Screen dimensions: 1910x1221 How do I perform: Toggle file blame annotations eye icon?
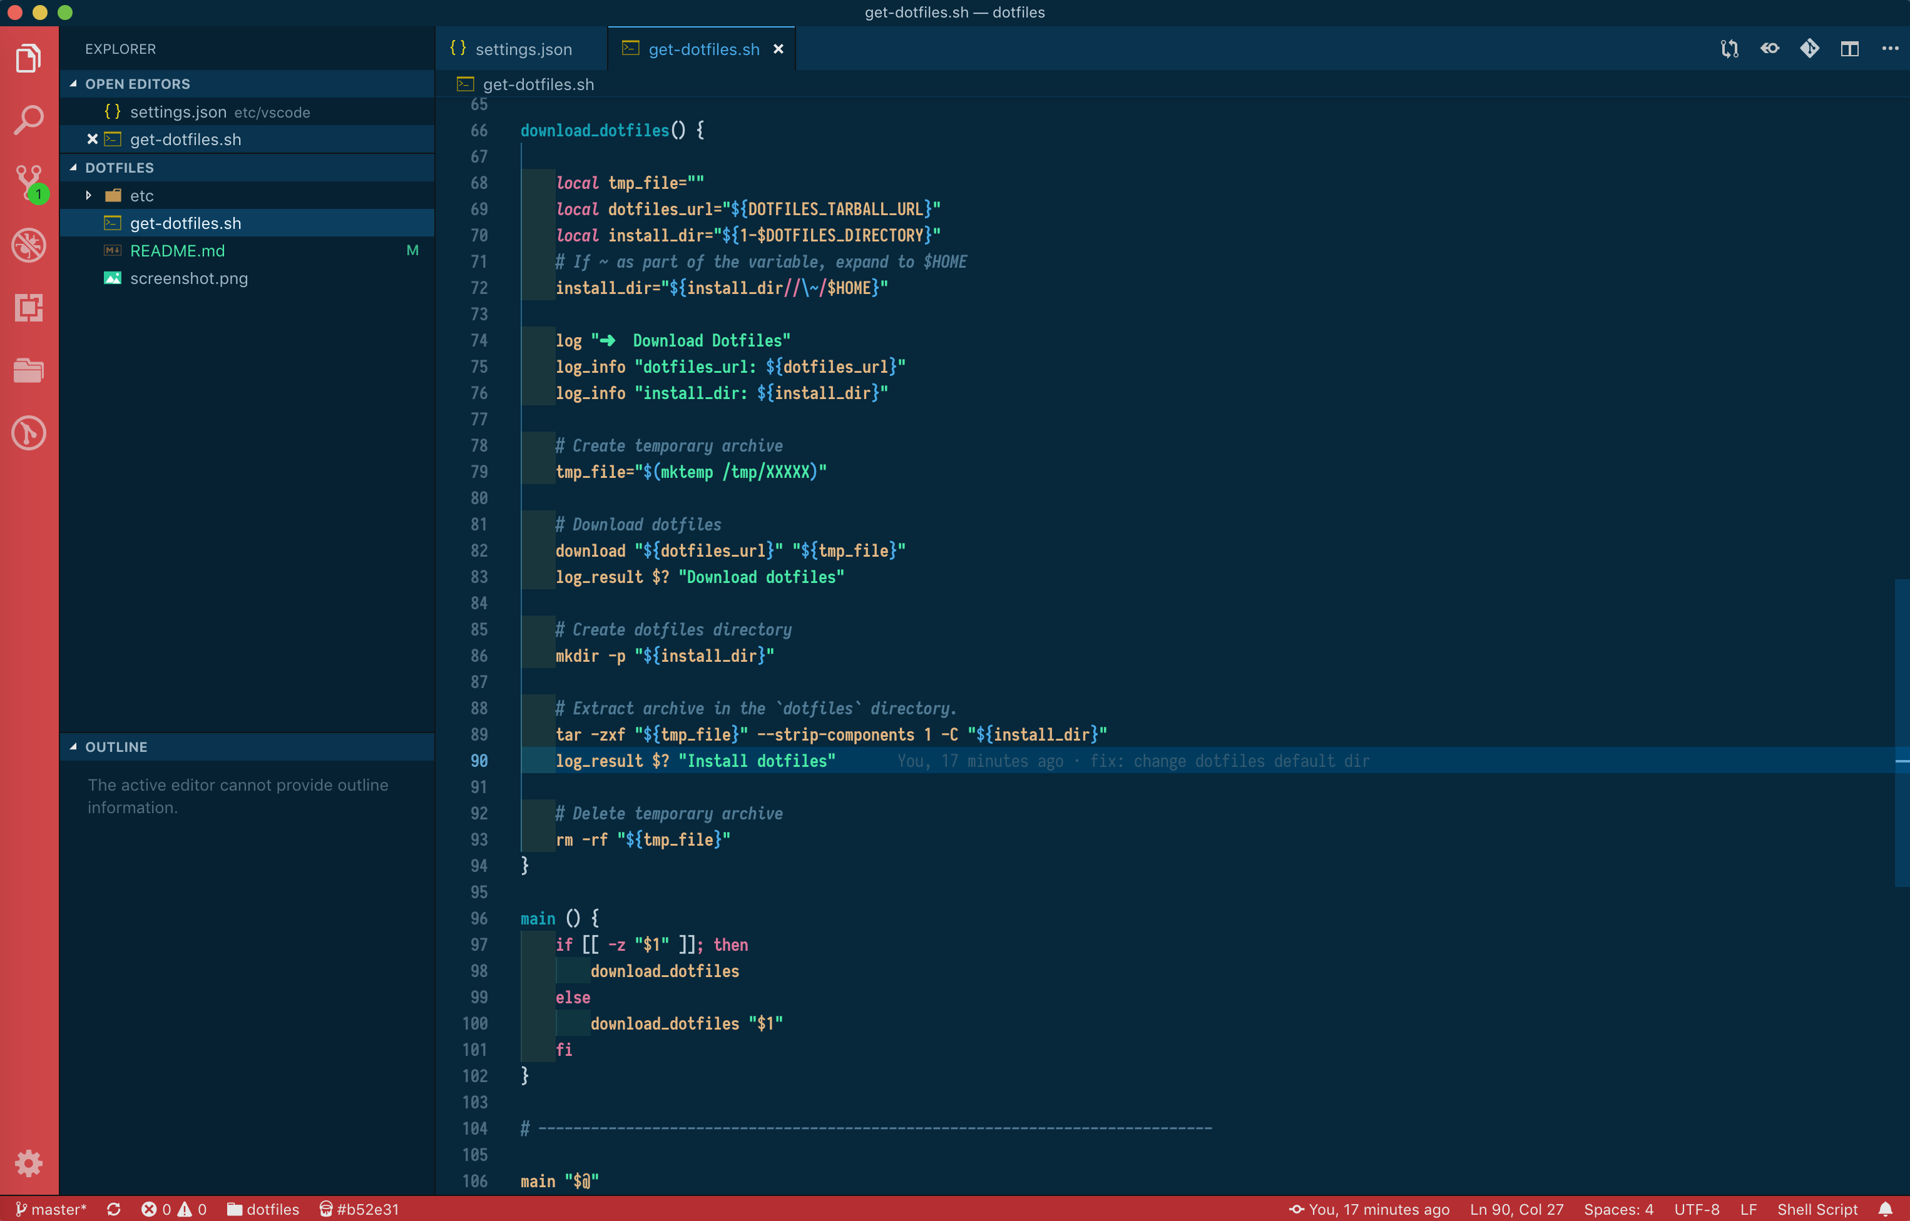(x=1770, y=49)
